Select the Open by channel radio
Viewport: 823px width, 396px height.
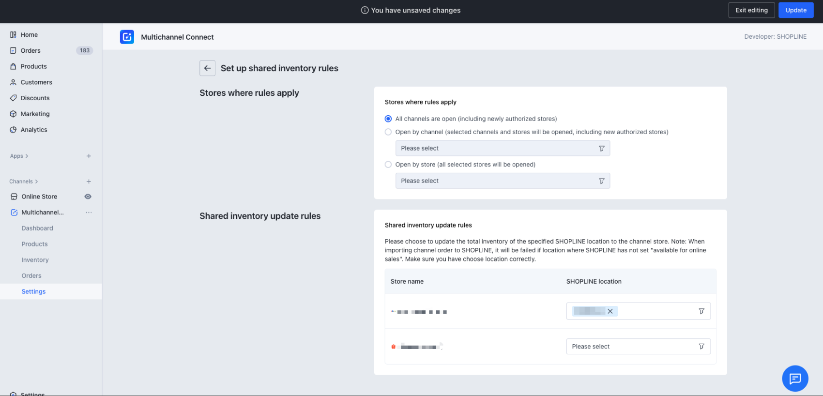point(388,132)
